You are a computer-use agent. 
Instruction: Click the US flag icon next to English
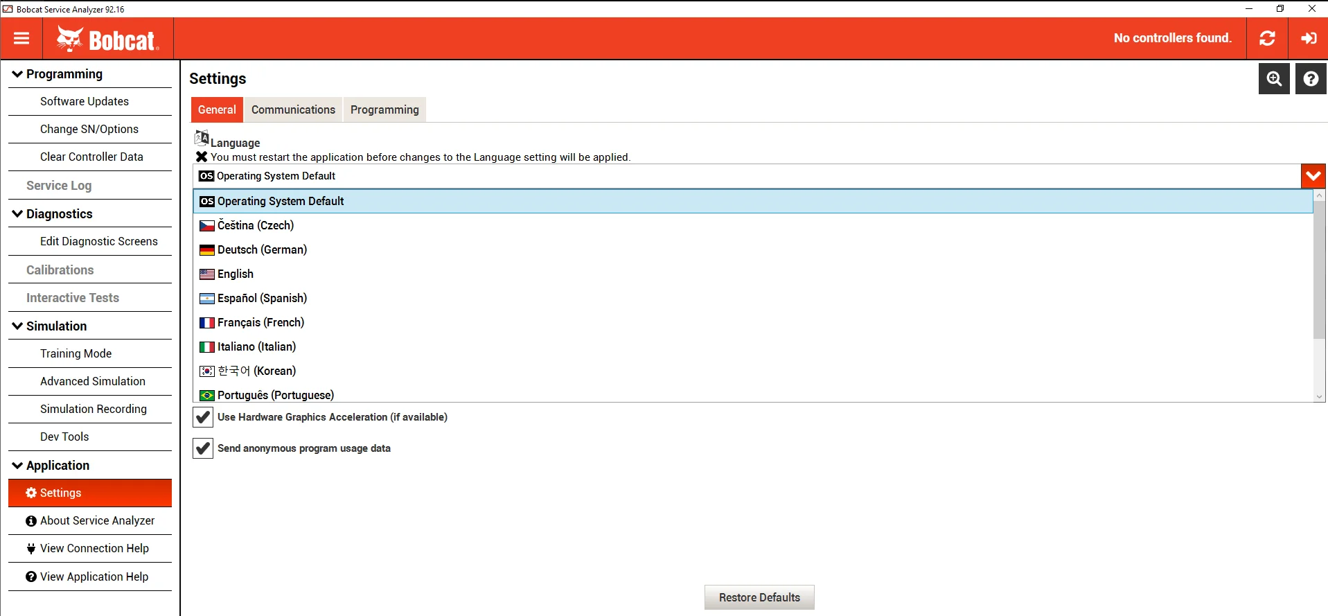207,274
